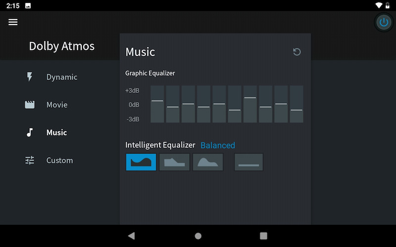Adjust the sixth graphic equalizer band
Screen dimensions: 396x247
[235, 104]
